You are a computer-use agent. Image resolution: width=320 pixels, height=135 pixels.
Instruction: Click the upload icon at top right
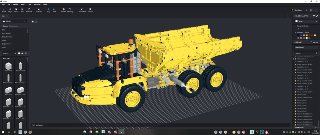pyautogui.click(x=316, y=10)
